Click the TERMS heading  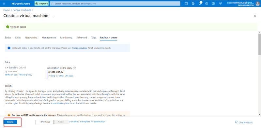[x=8, y=86]
